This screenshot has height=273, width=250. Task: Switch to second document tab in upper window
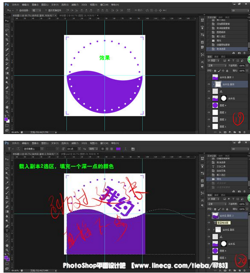coord(77,15)
